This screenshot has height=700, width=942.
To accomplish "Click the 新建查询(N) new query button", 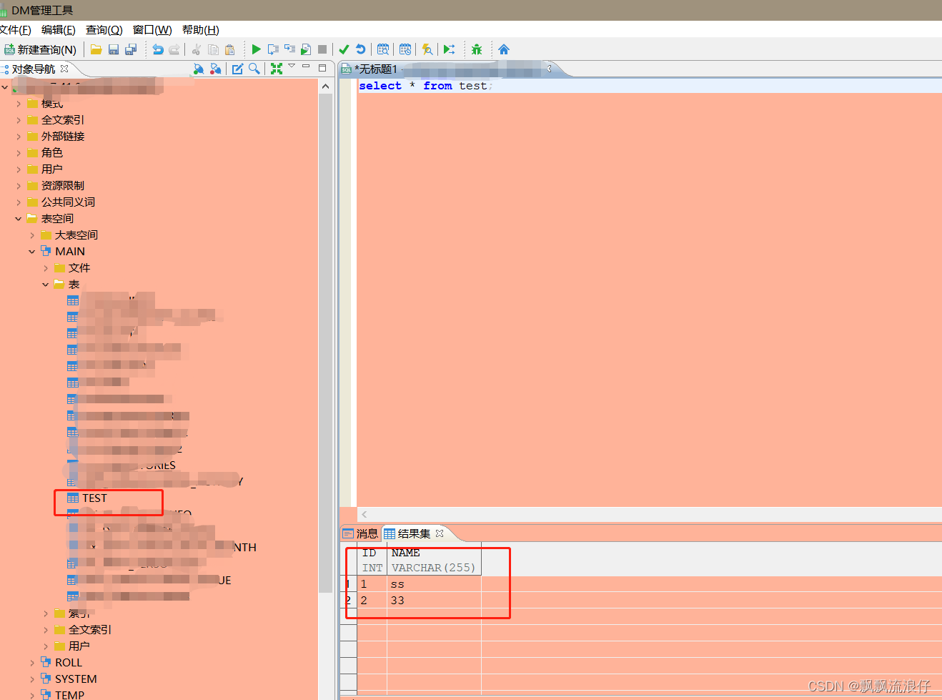I will [40, 49].
